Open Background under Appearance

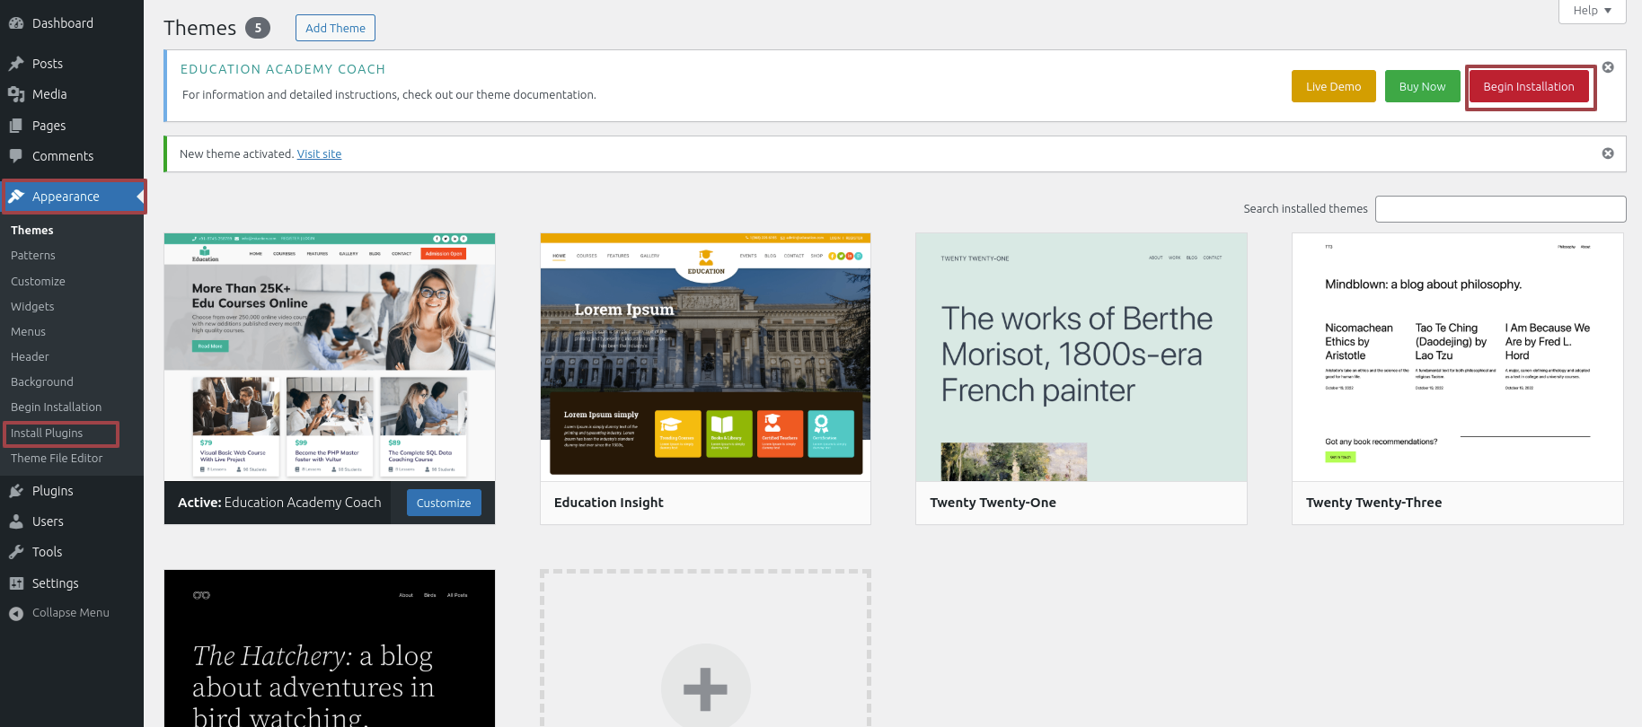(x=42, y=382)
